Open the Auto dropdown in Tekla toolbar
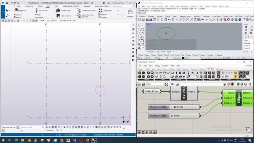 click(42, 21)
